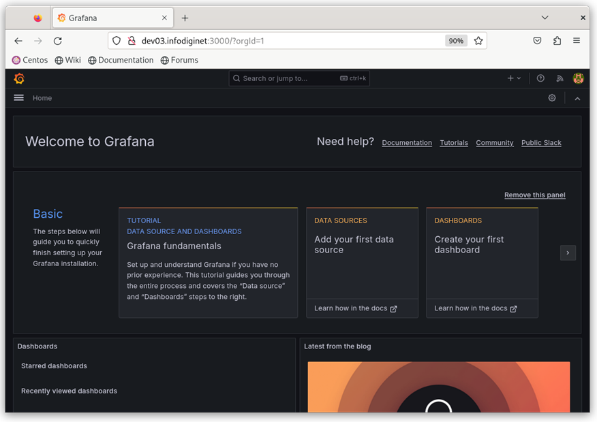Click Remove this panel
This screenshot has width=597, height=422.
click(x=534, y=195)
